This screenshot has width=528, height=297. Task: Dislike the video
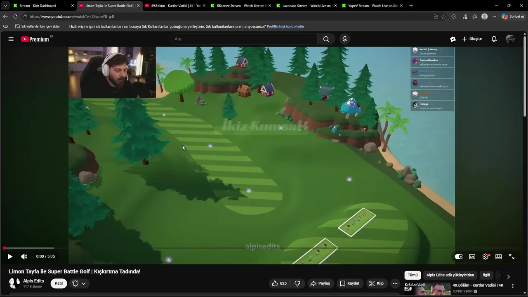click(297, 283)
